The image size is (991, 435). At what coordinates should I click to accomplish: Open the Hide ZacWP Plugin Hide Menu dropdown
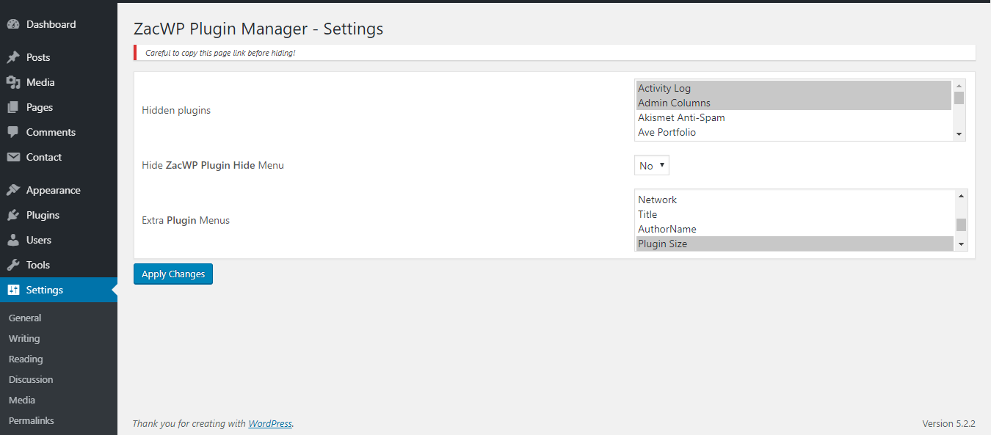coord(652,166)
